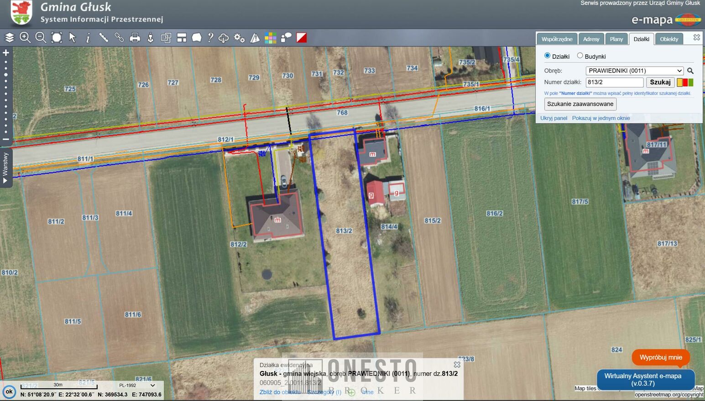Open the gears settings icon
Screen dimensions: 705x401
coord(239,38)
